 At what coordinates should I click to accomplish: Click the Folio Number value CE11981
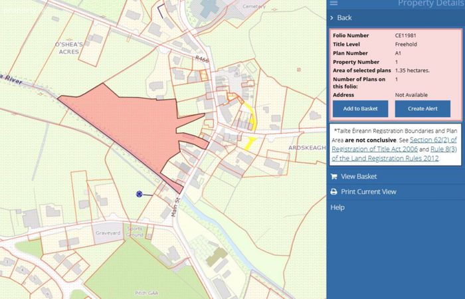(405, 35)
